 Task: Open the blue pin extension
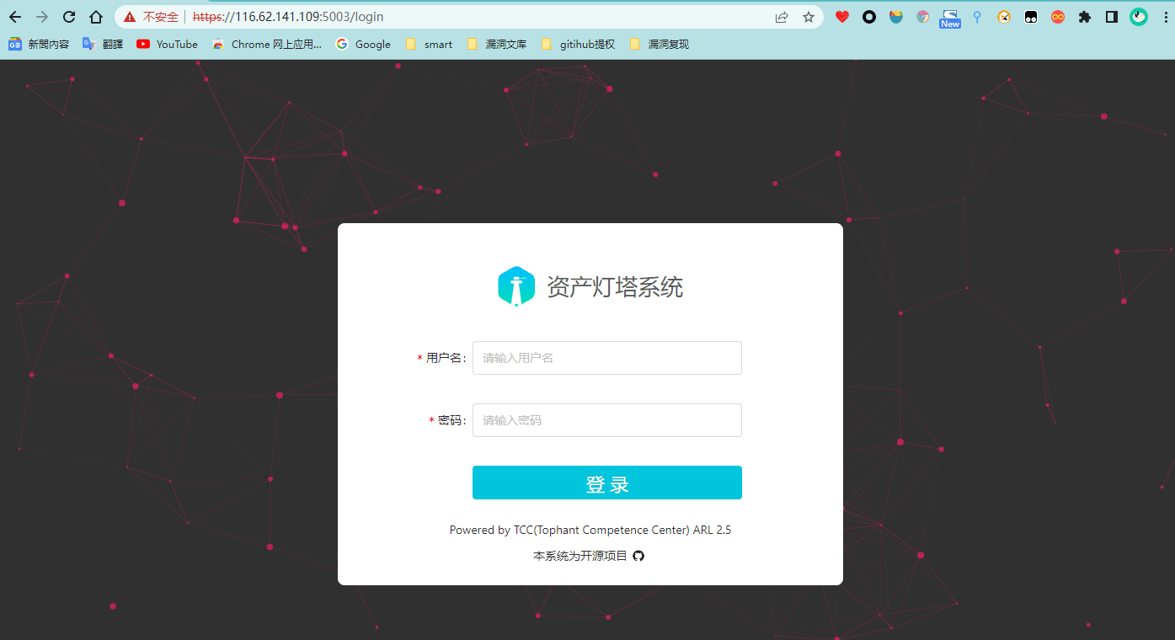tap(977, 17)
